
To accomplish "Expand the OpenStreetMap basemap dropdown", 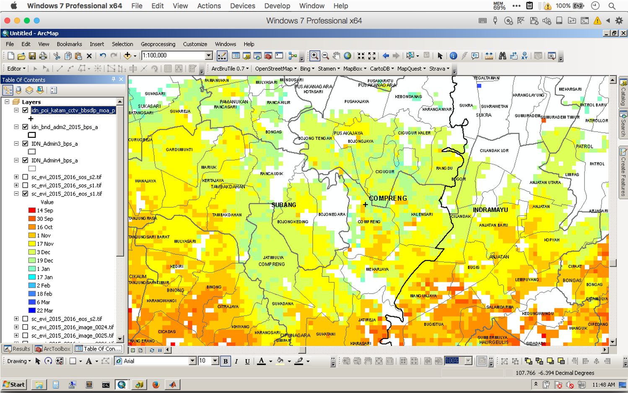I will pos(276,69).
